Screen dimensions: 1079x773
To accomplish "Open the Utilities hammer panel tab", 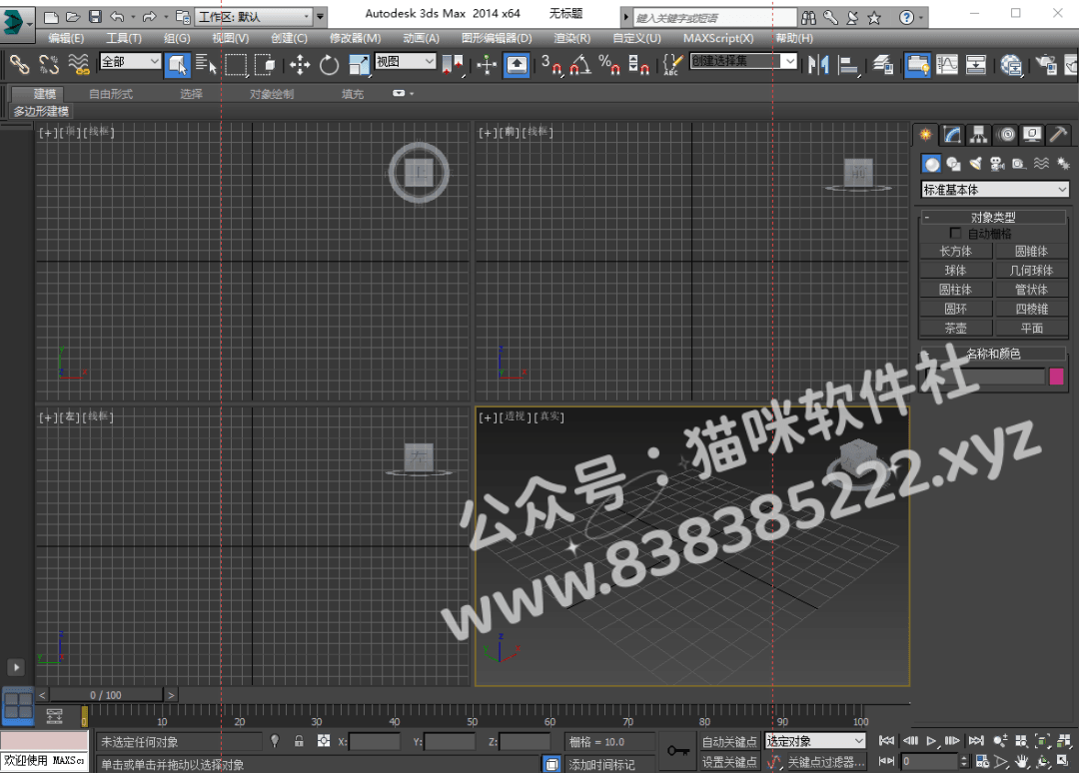I will pos(1058,134).
